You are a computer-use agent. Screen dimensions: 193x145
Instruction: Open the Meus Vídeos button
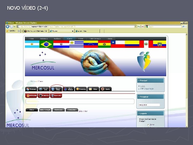pyautogui.click(x=69, y=89)
